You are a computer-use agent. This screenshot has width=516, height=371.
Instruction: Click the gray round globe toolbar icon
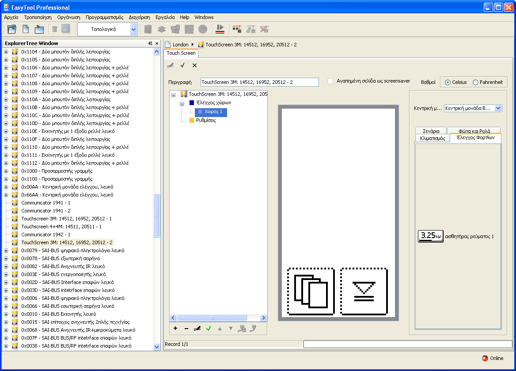pyautogui.click(x=203, y=29)
